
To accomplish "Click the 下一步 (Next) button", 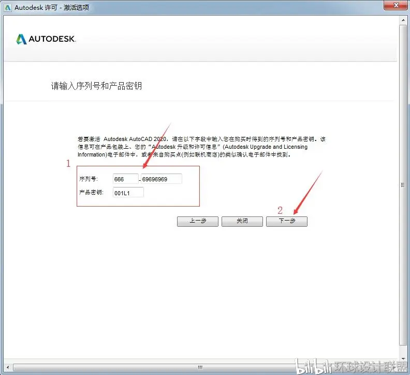I will pyautogui.click(x=287, y=221).
